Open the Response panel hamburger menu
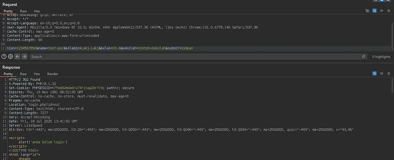 (x=389, y=74)
